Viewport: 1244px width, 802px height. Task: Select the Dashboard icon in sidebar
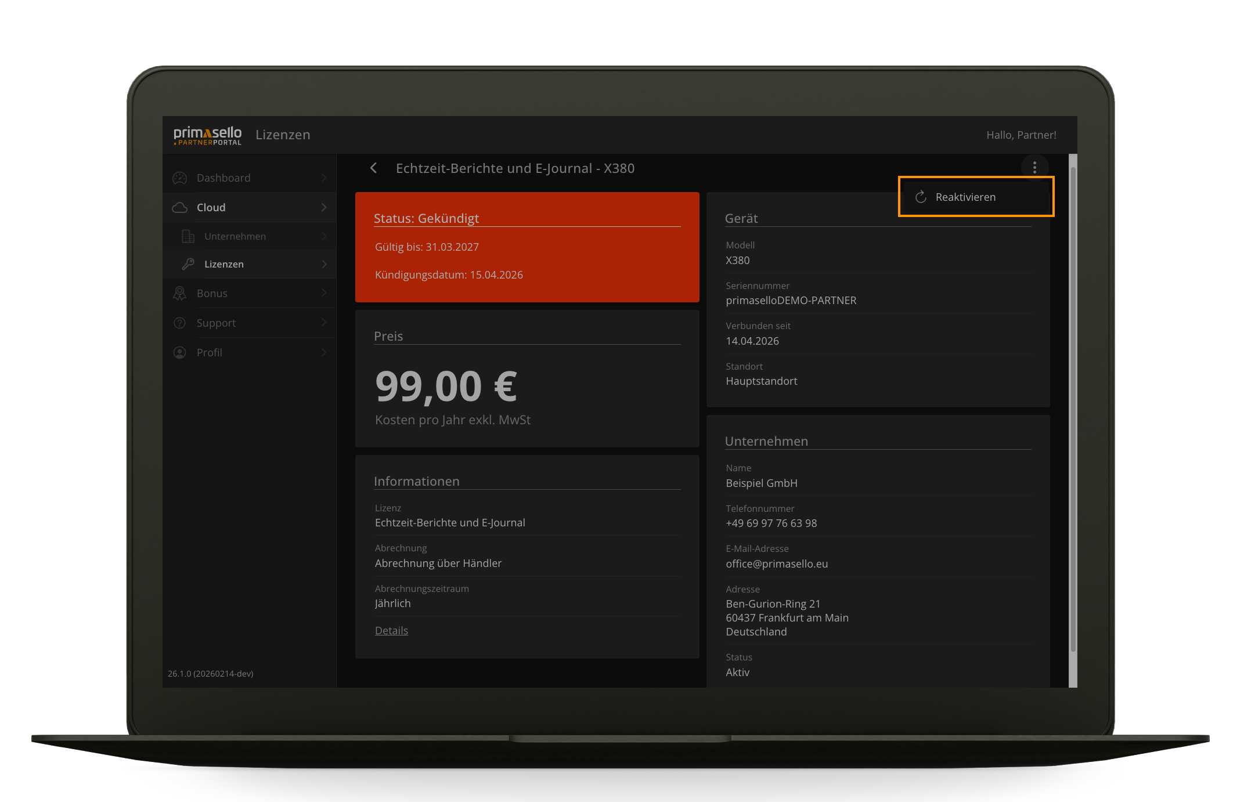coord(180,178)
